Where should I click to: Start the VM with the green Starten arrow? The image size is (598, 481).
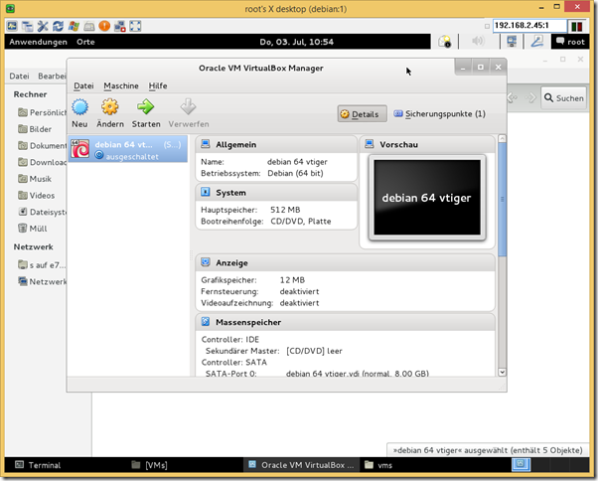(146, 107)
